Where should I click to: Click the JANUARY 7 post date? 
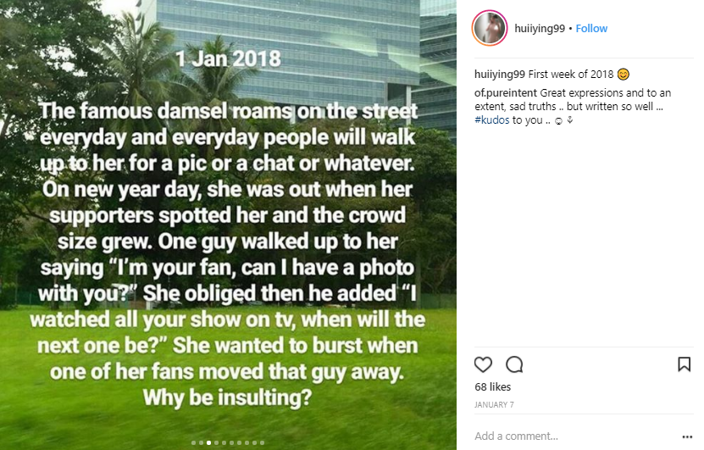pos(494,405)
